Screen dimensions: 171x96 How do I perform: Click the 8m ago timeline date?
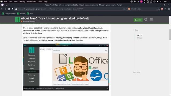pyautogui.click(x=137, y=72)
